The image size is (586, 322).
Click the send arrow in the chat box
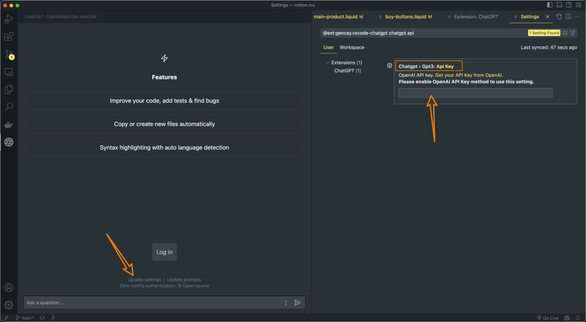click(298, 303)
